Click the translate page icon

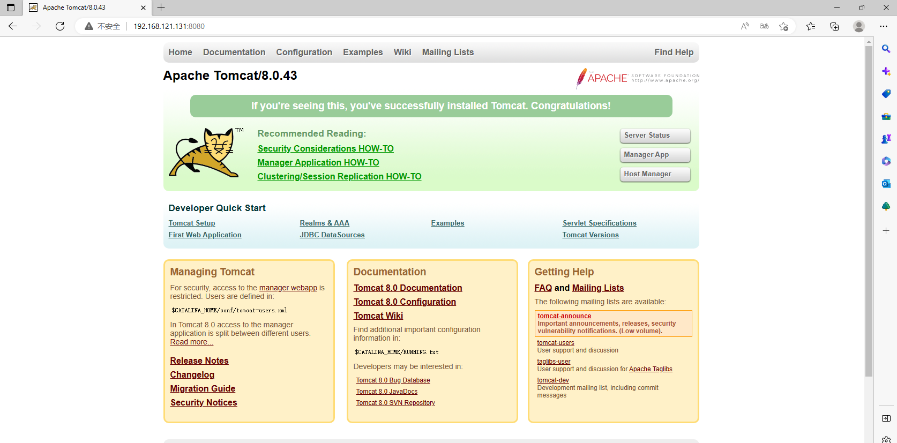click(x=764, y=26)
